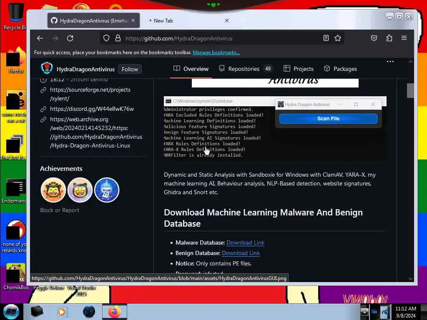Click the Manage bookmarks link
This screenshot has height=320, width=427.
point(216,52)
